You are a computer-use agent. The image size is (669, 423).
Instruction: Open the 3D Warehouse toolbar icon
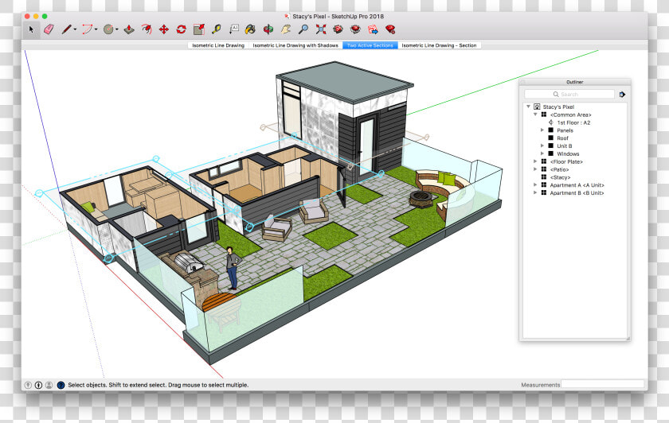coord(338,29)
